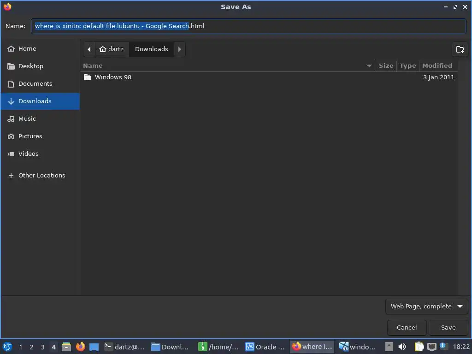Select the Windows 98 folder row
The height and width of the screenshot is (354, 472).
click(269, 77)
